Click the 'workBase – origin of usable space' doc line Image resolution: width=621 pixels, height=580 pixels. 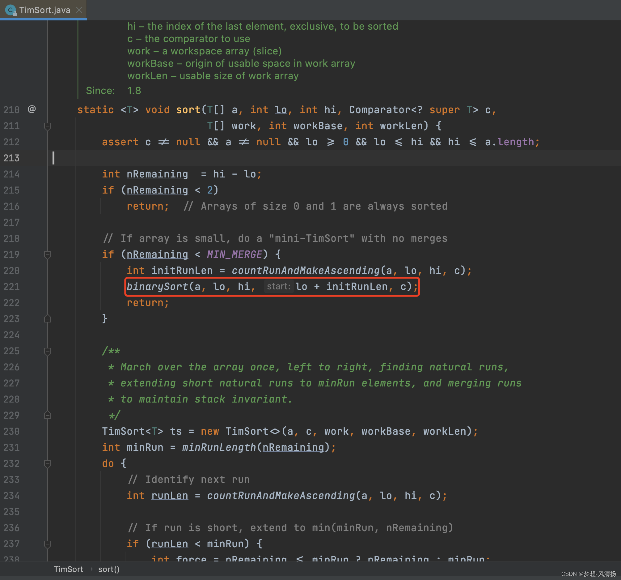pyautogui.click(x=241, y=63)
